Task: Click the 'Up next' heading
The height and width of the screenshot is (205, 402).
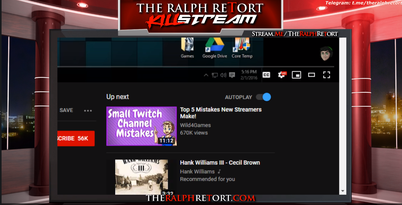Action: pyautogui.click(x=118, y=97)
